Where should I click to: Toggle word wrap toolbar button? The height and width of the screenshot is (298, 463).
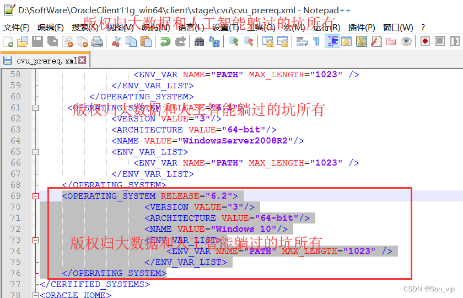(x=302, y=41)
